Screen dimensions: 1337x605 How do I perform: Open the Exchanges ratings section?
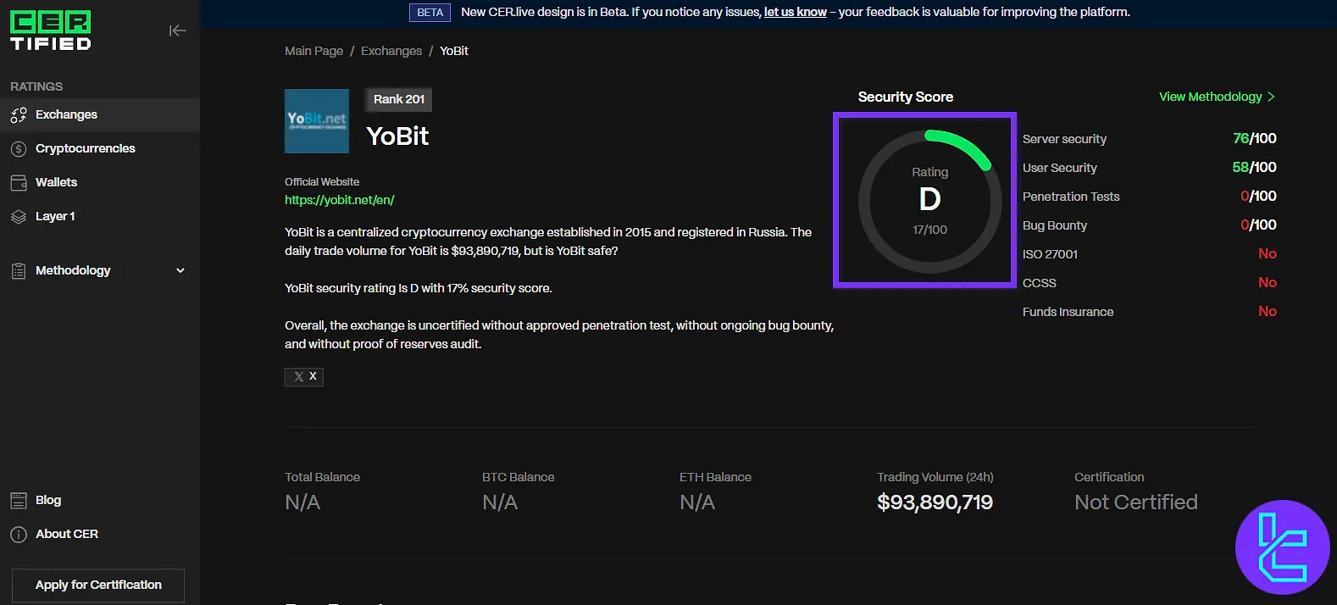pyautogui.click(x=100, y=115)
